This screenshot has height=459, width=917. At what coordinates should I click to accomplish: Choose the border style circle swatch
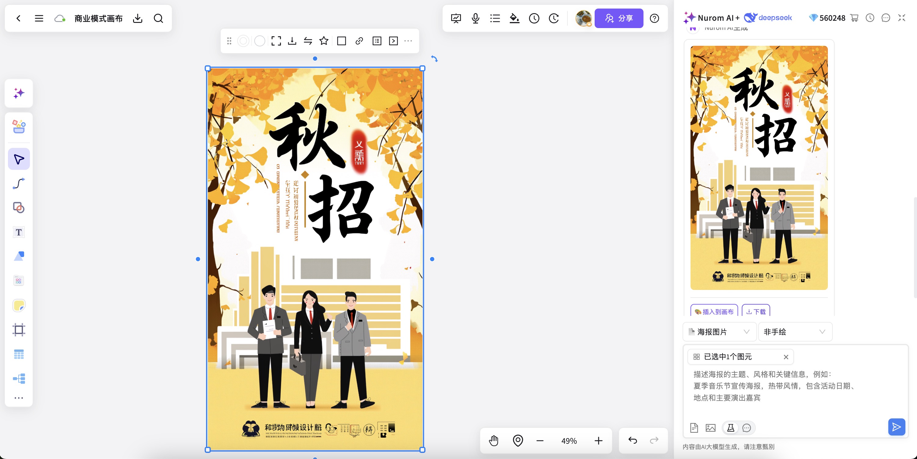(x=243, y=41)
